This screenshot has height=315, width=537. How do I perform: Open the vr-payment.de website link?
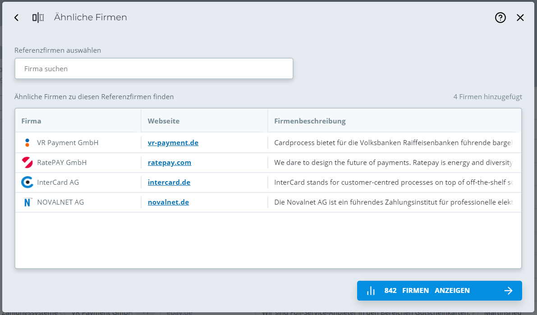coord(173,143)
